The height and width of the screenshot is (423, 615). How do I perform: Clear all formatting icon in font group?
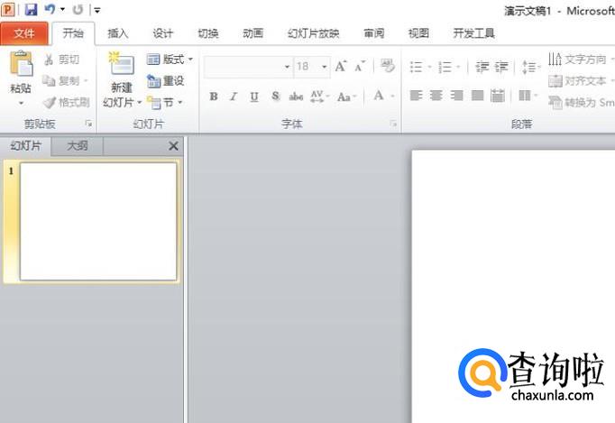pyautogui.click(x=388, y=67)
